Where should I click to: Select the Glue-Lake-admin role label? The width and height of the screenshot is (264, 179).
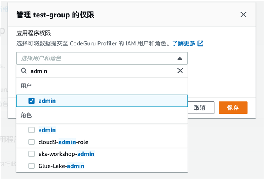[61, 166]
